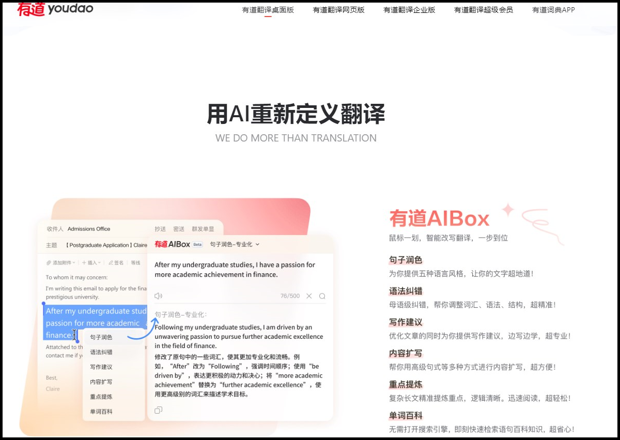Open the 有道翻译桌面版 nav tab
Viewport: 620px width, 440px height.
click(x=268, y=10)
